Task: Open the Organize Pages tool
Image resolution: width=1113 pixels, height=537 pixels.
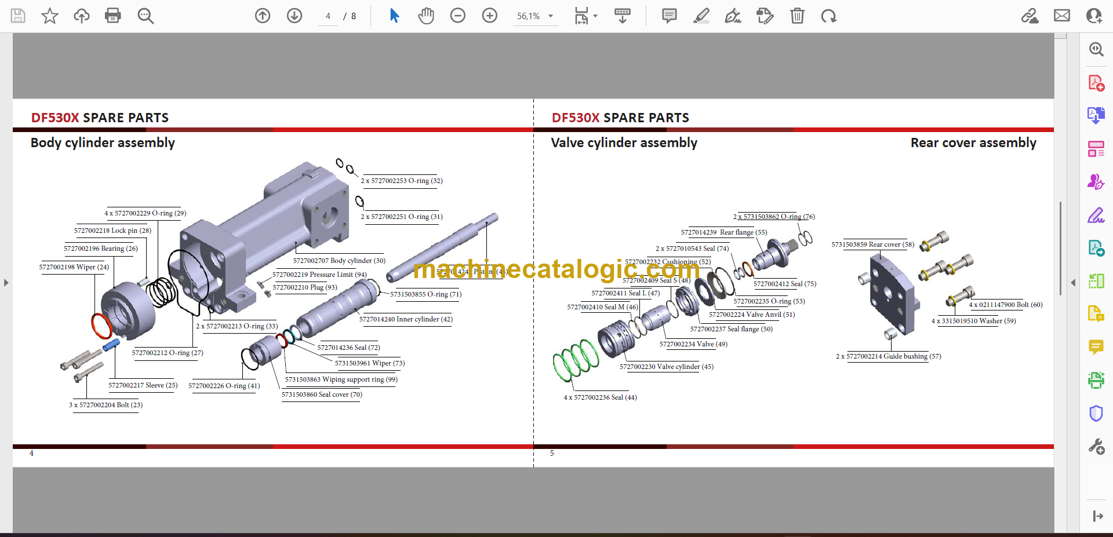Action: tap(1096, 149)
